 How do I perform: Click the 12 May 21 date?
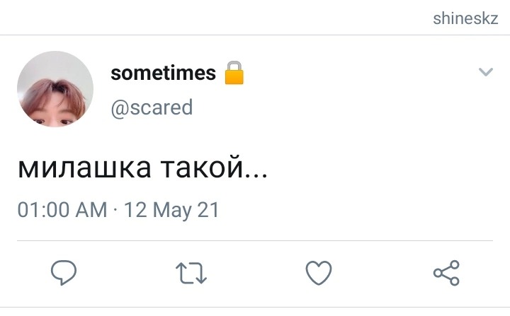click(171, 210)
